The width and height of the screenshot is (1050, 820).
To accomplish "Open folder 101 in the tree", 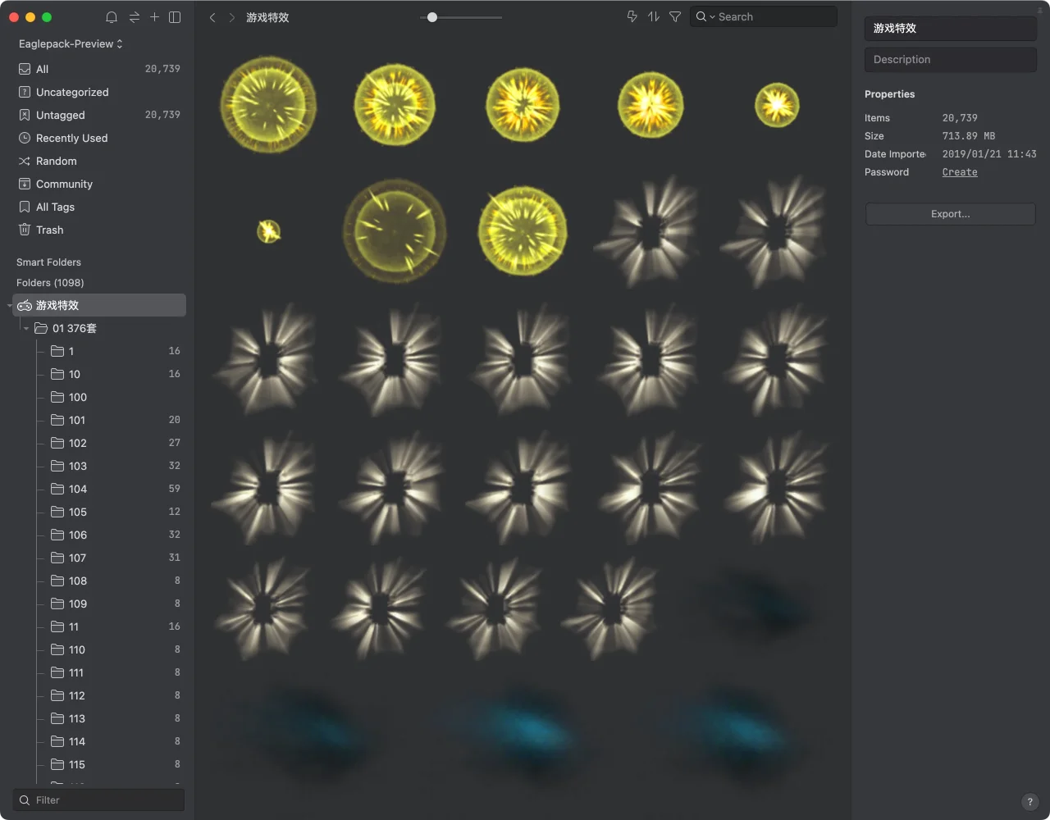I will pyautogui.click(x=98, y=420).
